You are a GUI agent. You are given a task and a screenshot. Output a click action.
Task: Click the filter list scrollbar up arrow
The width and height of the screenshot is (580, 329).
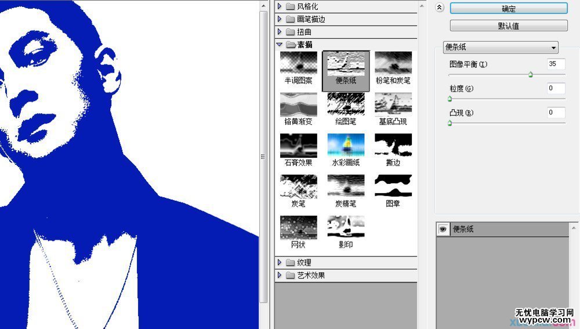pos(422,6)
